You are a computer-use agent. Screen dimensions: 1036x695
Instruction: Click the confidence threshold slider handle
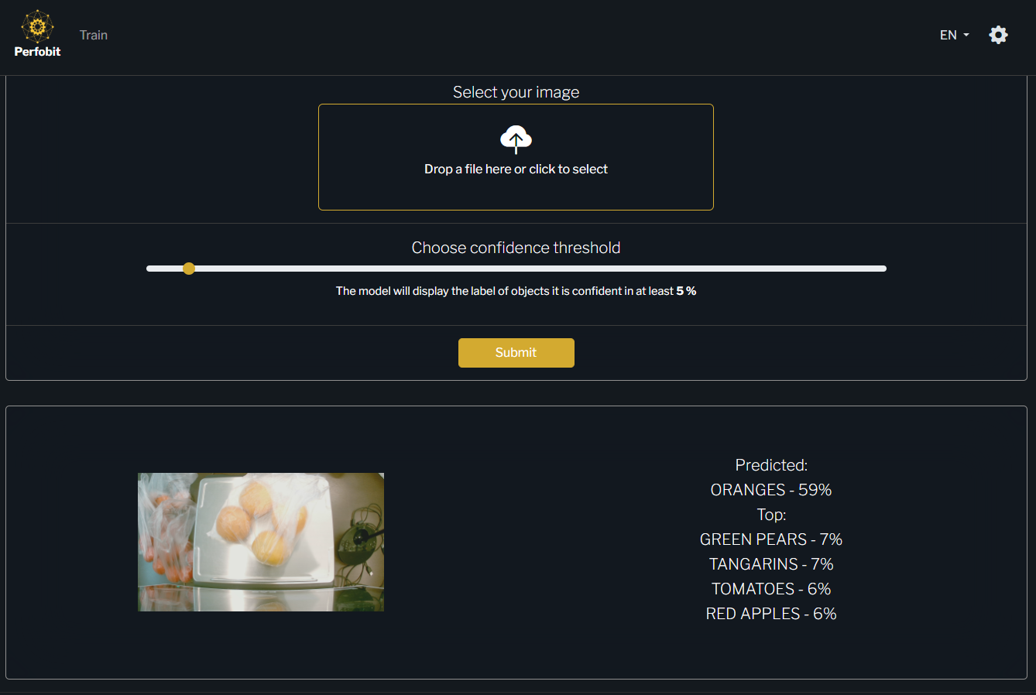point(189,269)
